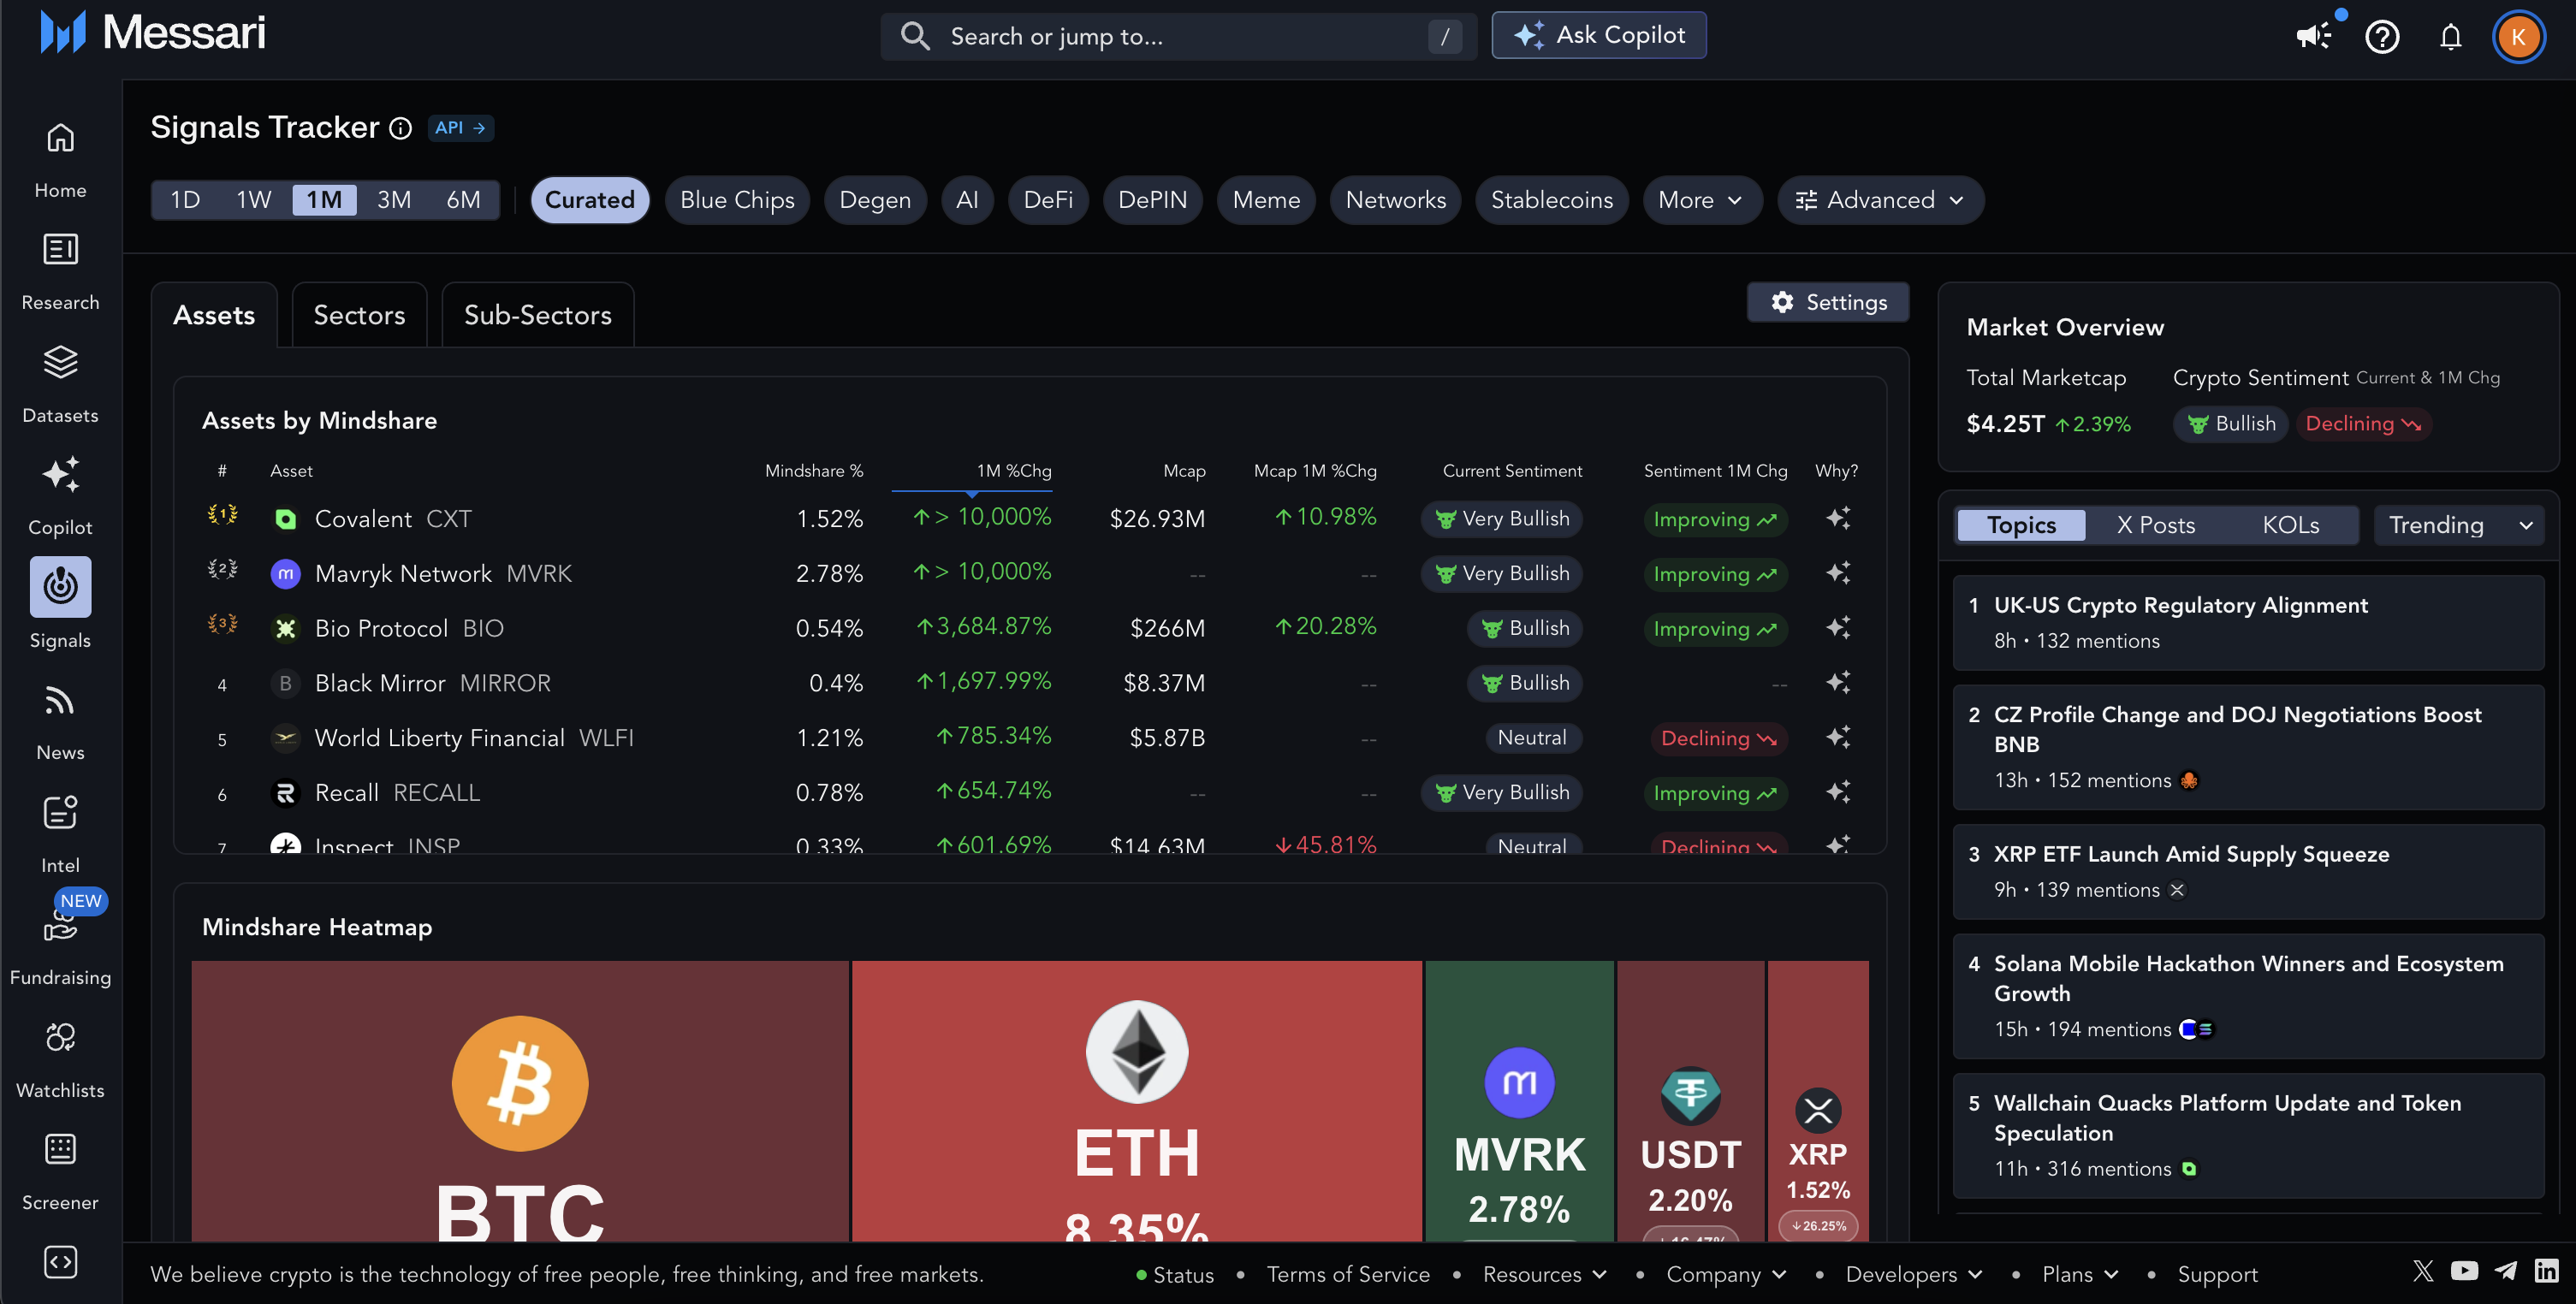
Task: Click the Why sparkle icon for Black Mirror
Action: [x=1838, y=683]
